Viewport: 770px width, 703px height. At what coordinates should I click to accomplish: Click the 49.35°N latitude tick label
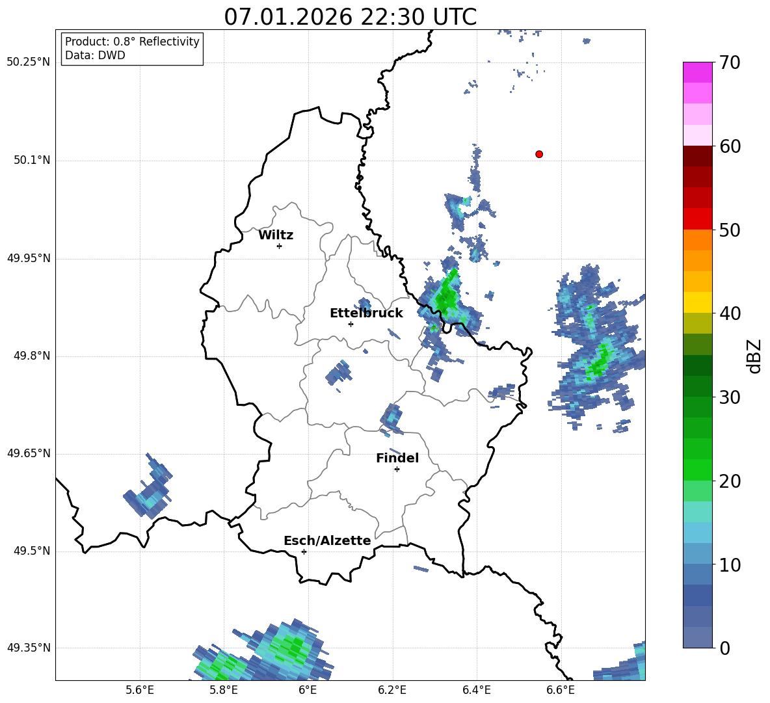29,648
